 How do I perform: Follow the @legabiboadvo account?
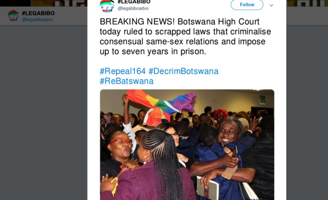tap(247, 5)
